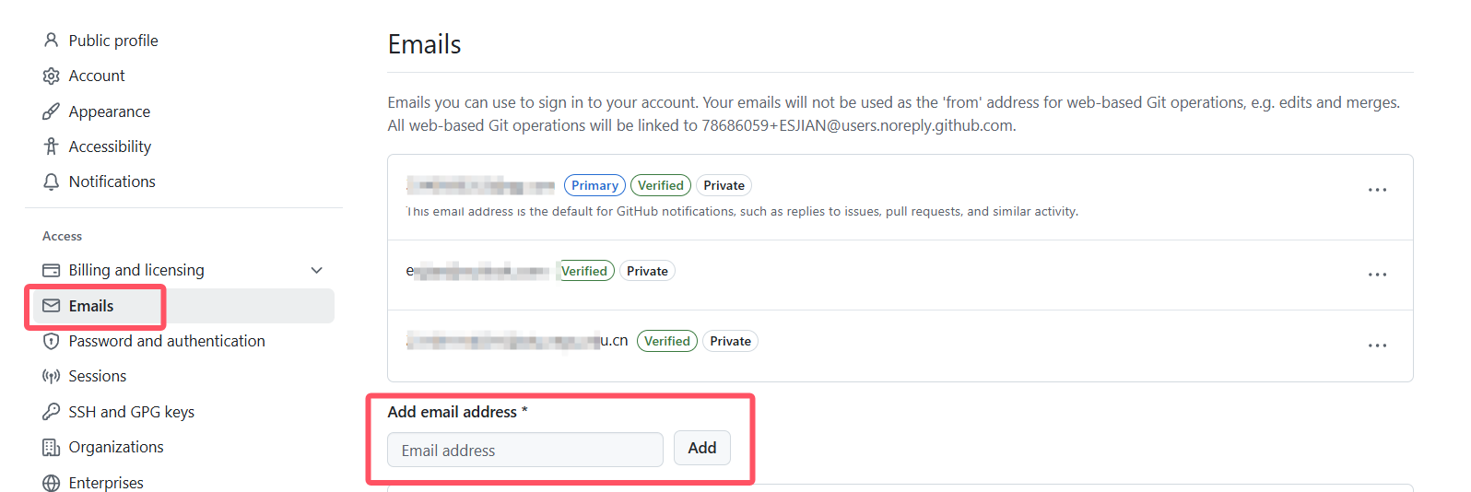Click the Appearance paintbrush icon
This screenshot has width=1471, height=492.
[x=52, y=111]
